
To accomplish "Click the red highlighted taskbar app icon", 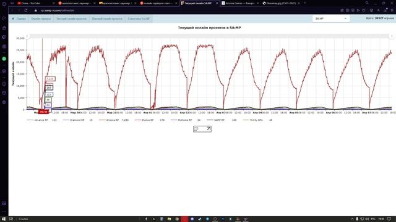I will [184, 219].
